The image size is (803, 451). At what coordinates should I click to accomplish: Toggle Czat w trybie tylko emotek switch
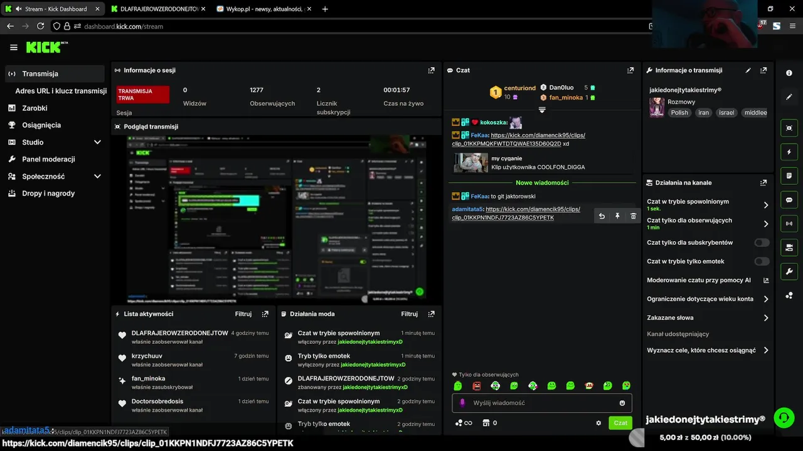(762, 261)
